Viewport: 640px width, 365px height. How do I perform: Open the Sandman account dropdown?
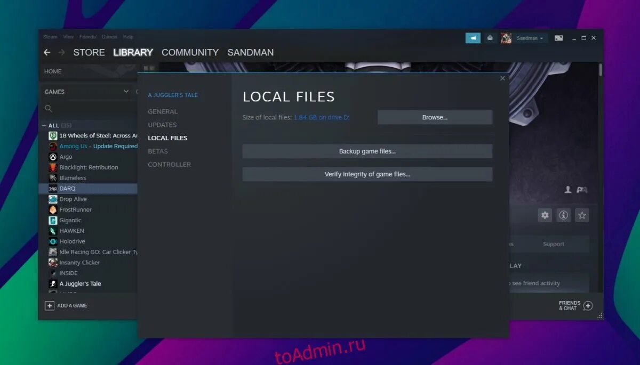pos(530,38)
